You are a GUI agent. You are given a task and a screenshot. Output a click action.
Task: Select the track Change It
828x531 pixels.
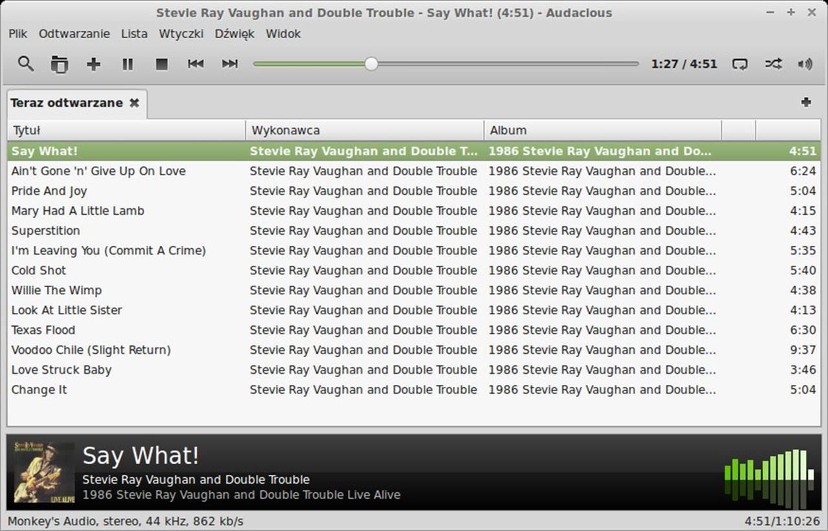pos(414,390)
